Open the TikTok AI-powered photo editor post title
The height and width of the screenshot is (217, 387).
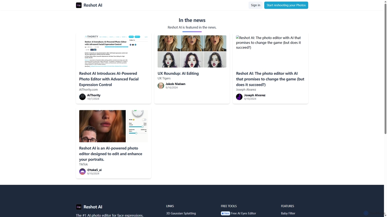(x=111, y=154)
